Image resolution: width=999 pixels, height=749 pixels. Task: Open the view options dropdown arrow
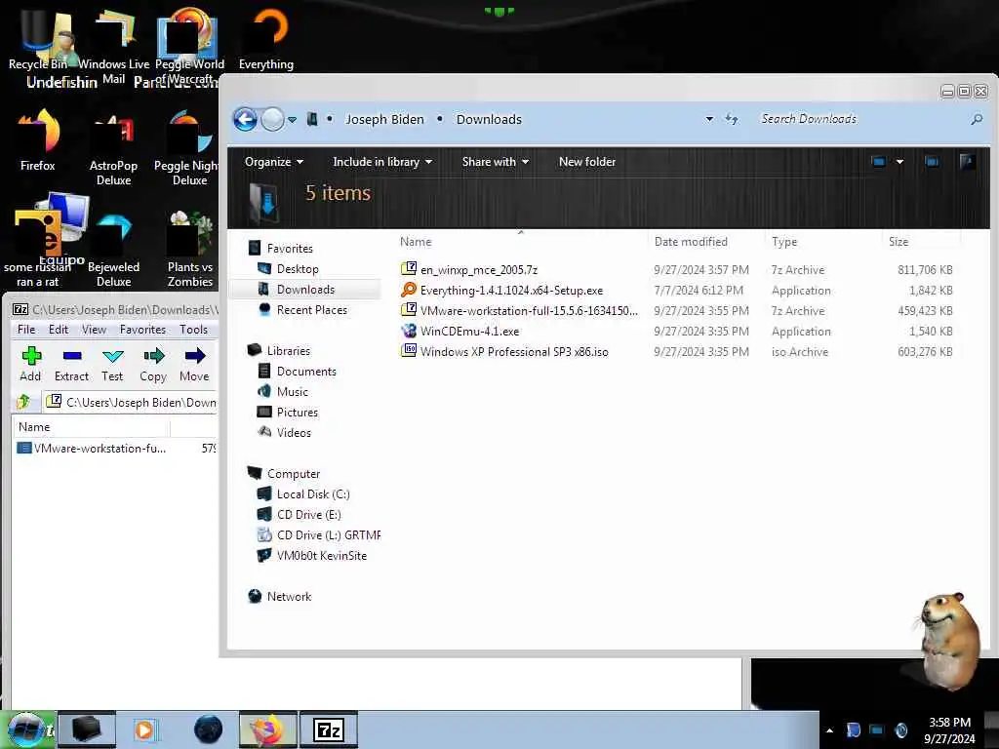click(899, 162)
